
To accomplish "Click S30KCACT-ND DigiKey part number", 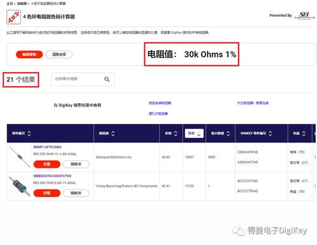I will [x=248, y=162].
